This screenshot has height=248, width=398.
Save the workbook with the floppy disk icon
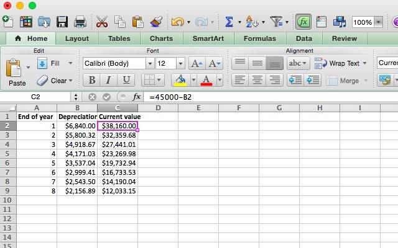point(62,22)
